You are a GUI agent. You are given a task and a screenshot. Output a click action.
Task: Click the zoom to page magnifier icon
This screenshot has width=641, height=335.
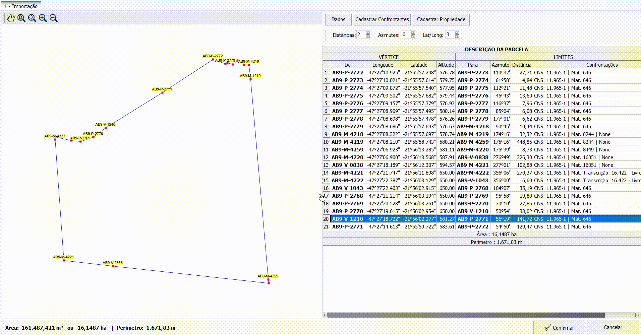[21, 18]
